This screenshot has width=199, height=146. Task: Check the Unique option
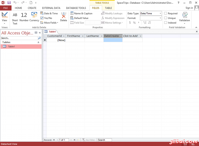tap(166, 18)
